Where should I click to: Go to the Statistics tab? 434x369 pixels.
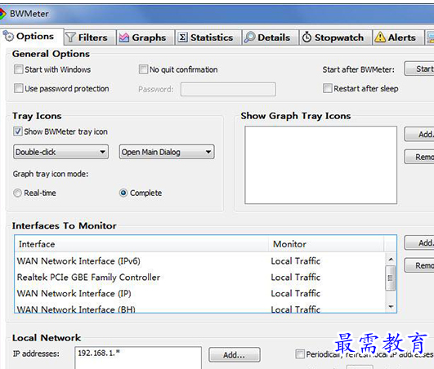tap(208, 38)
